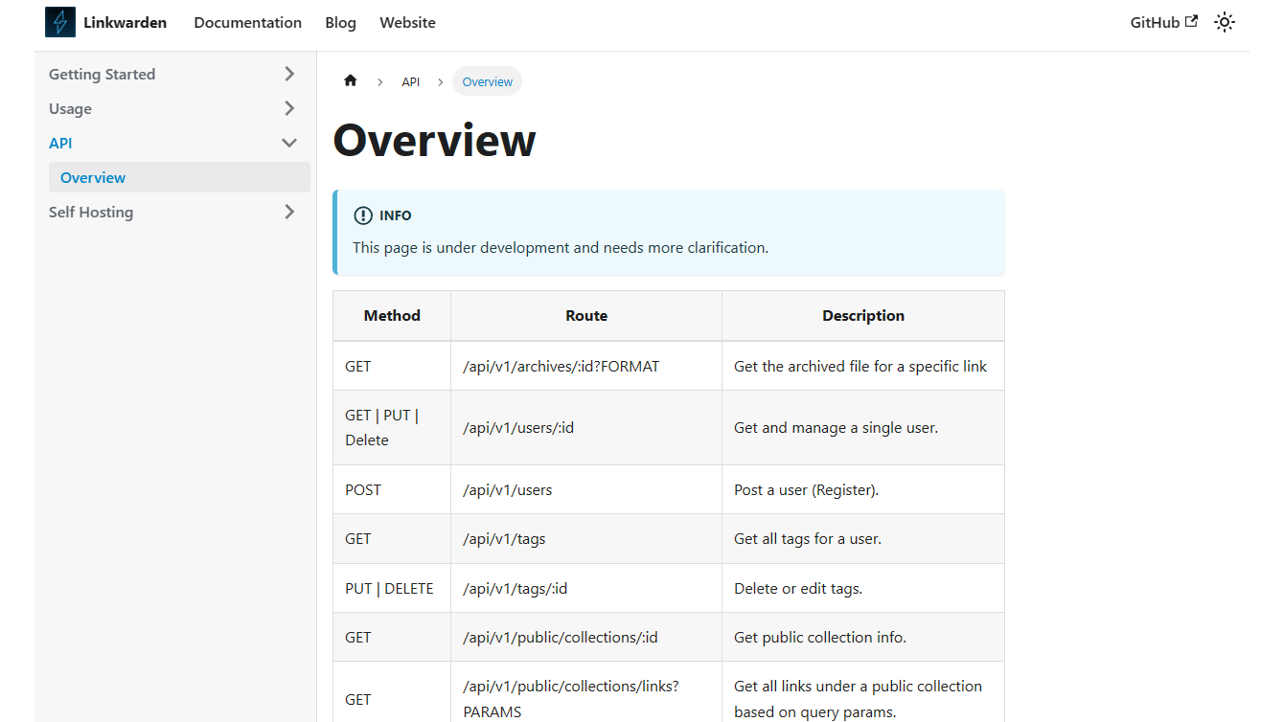Click the Method column header

coord(392,315)
